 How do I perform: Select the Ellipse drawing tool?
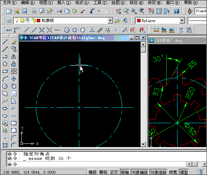point(5,108)
